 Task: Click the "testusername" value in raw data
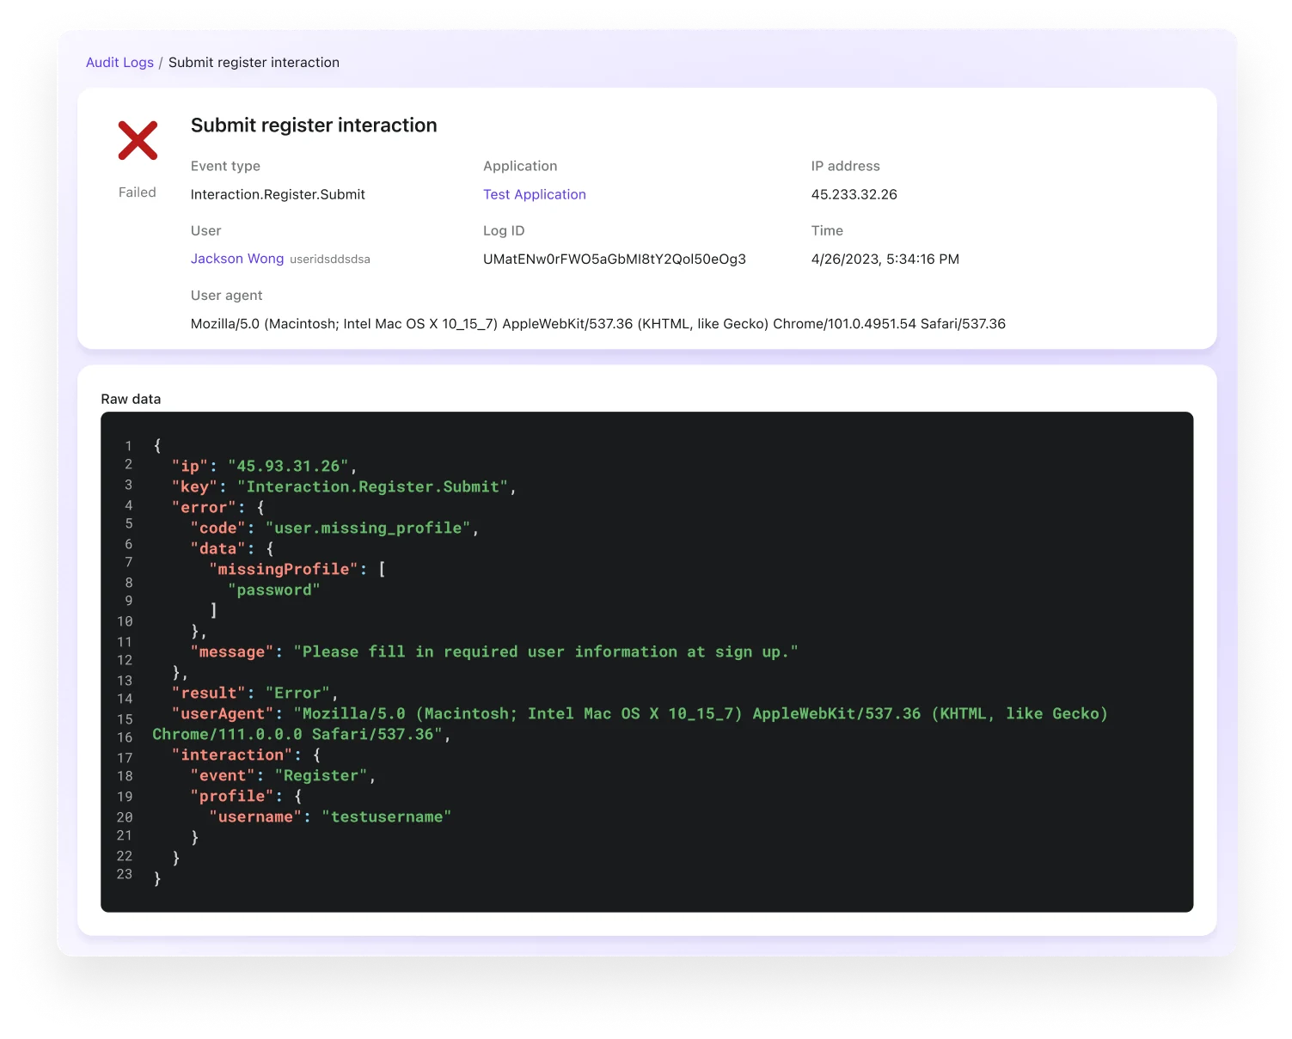point(386,817)
